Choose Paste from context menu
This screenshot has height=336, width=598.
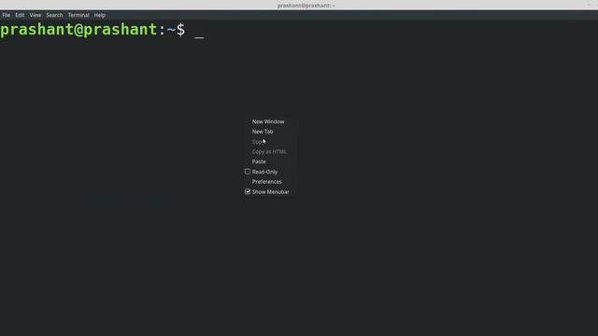tap(259, 161)
